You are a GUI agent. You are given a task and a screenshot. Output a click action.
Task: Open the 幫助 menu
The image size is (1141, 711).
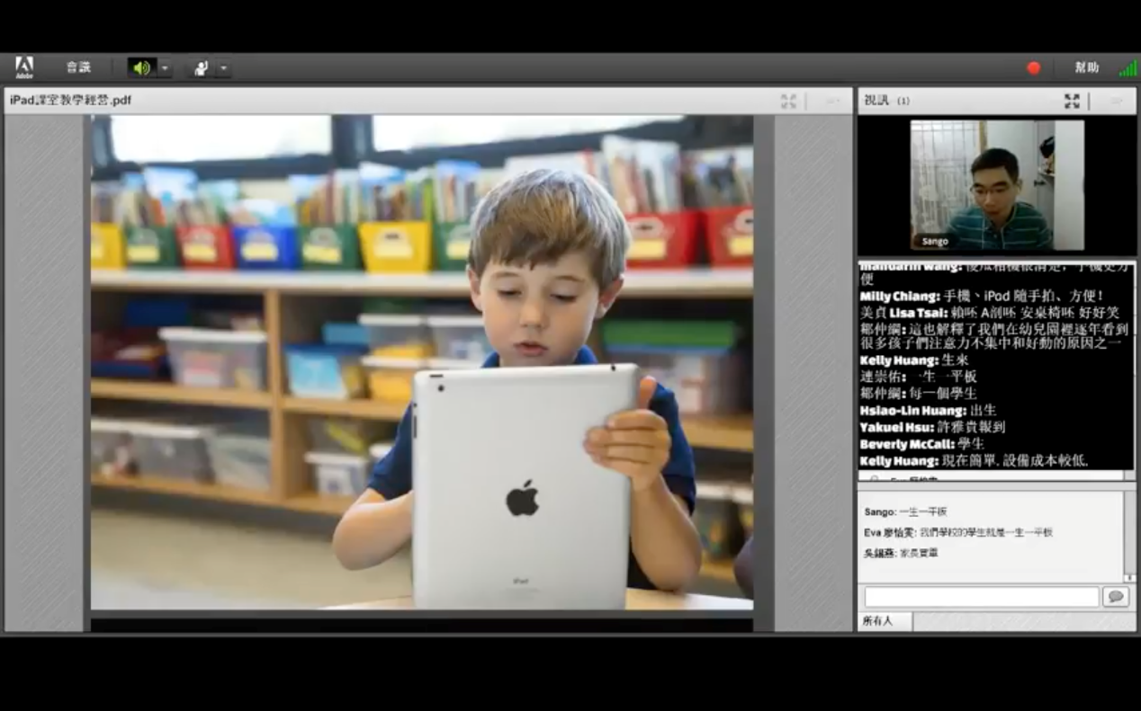(1086, 67)
